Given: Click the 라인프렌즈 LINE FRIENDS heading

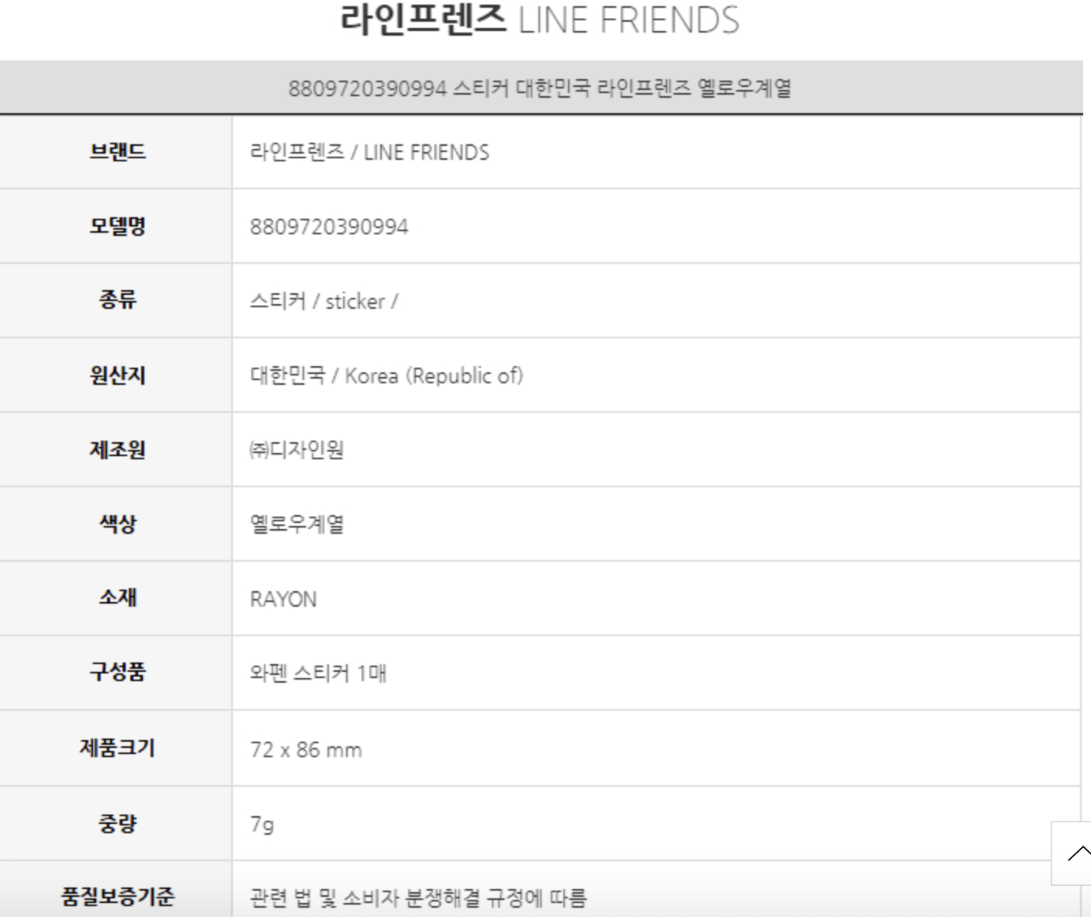Looking at the screenshot, I should pyautogui.click(x=539, y=20).
